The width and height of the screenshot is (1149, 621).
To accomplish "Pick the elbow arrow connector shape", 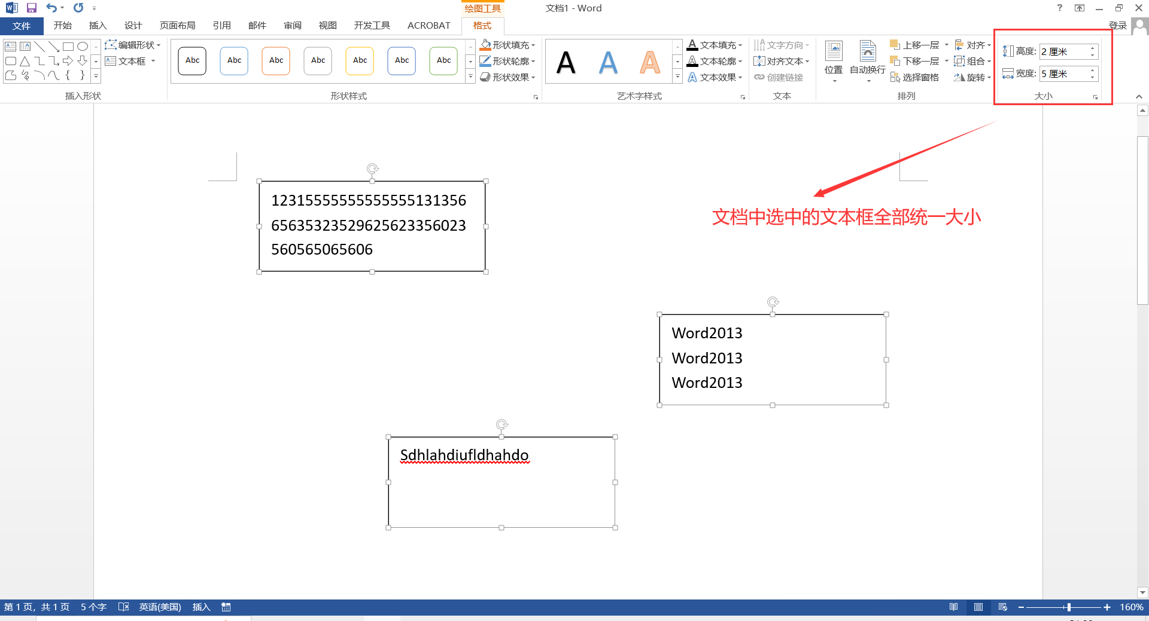I will 53,60.
